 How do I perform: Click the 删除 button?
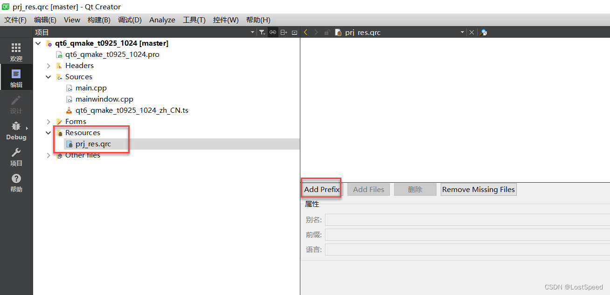coord(415,189)
